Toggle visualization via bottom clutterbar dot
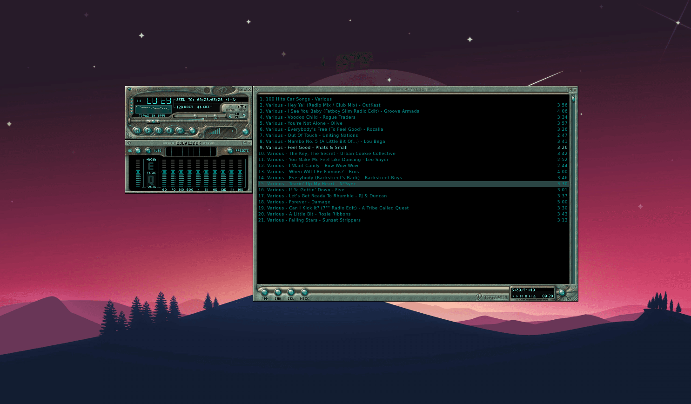The width and height of the screenshot is (691, 404). click(131, 112)
